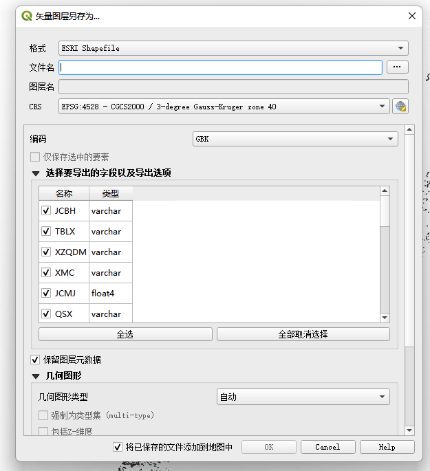Uncheck the XZQDM field

[46, 252]
